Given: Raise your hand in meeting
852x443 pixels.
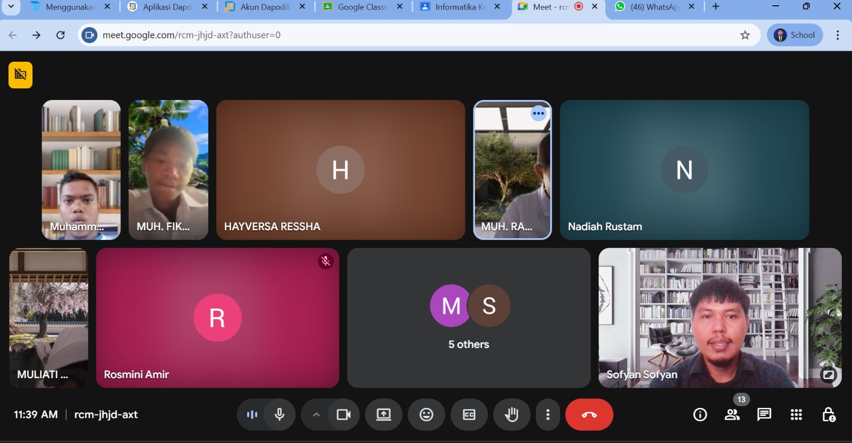Looking at the screenshot, I should click(511, 414).
